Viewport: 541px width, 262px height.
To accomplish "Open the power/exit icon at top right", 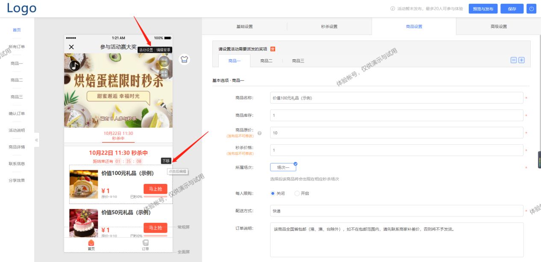I will pos(531,9).
